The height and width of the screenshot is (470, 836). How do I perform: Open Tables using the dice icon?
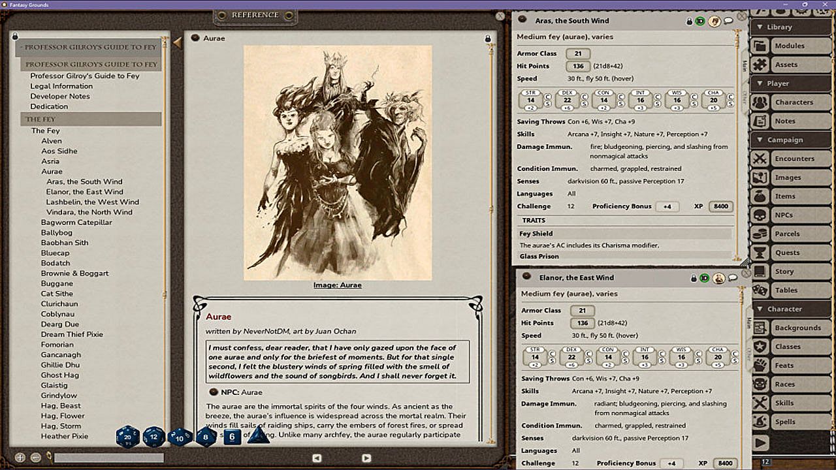click(x=760, y=290)
